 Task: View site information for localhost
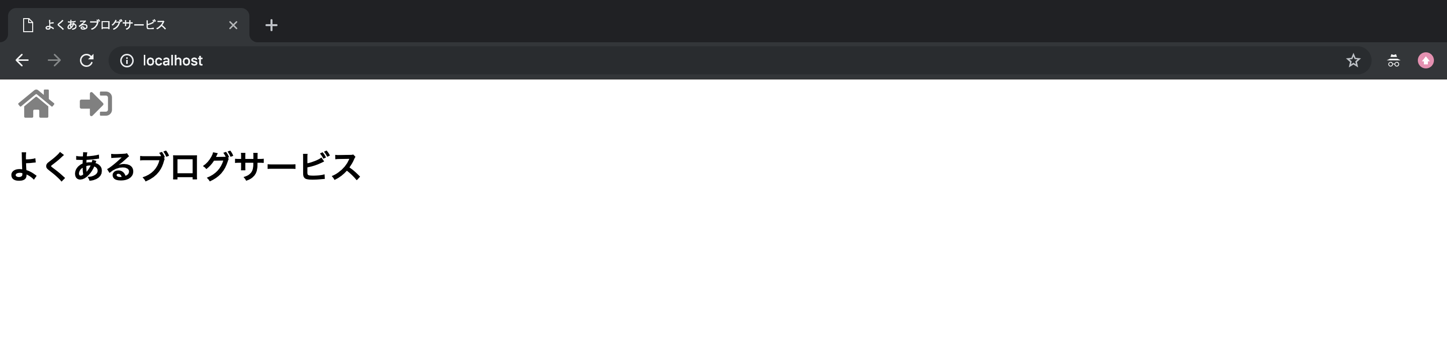(x=127, y=61)
